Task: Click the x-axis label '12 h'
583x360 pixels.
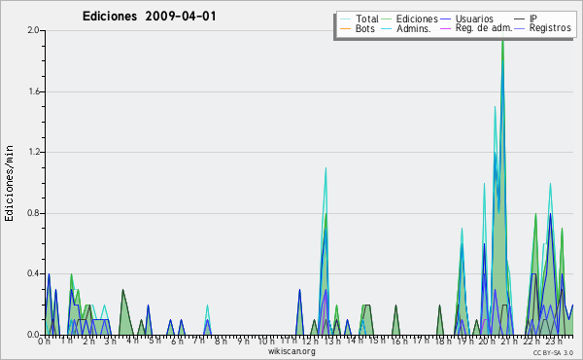Action: click(x=310, y=342)
